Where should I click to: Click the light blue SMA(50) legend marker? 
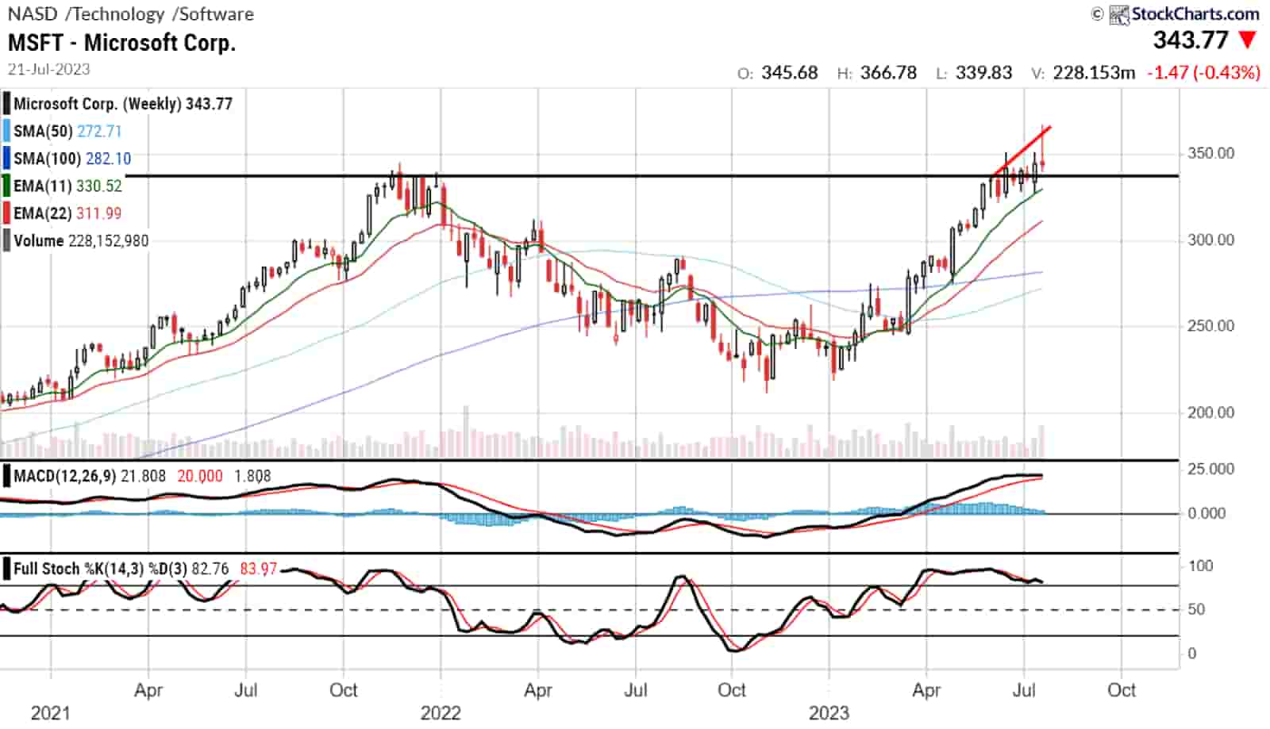tap(6, 131)
